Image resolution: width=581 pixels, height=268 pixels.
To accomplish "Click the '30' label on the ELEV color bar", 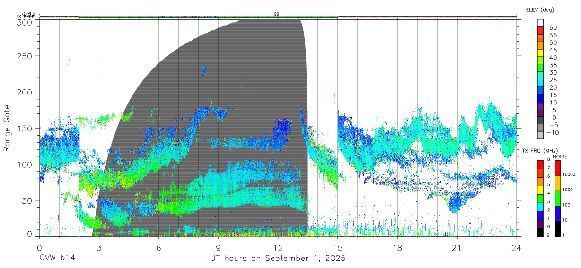I will click(x=553, y=72).
